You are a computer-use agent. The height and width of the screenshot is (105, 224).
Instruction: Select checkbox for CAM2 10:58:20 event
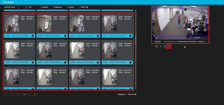click(98, 36)
